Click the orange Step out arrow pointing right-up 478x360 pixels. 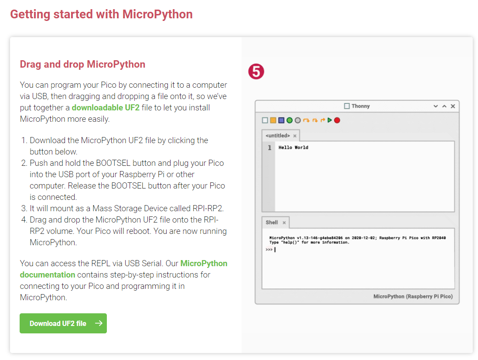pos(323,120)
